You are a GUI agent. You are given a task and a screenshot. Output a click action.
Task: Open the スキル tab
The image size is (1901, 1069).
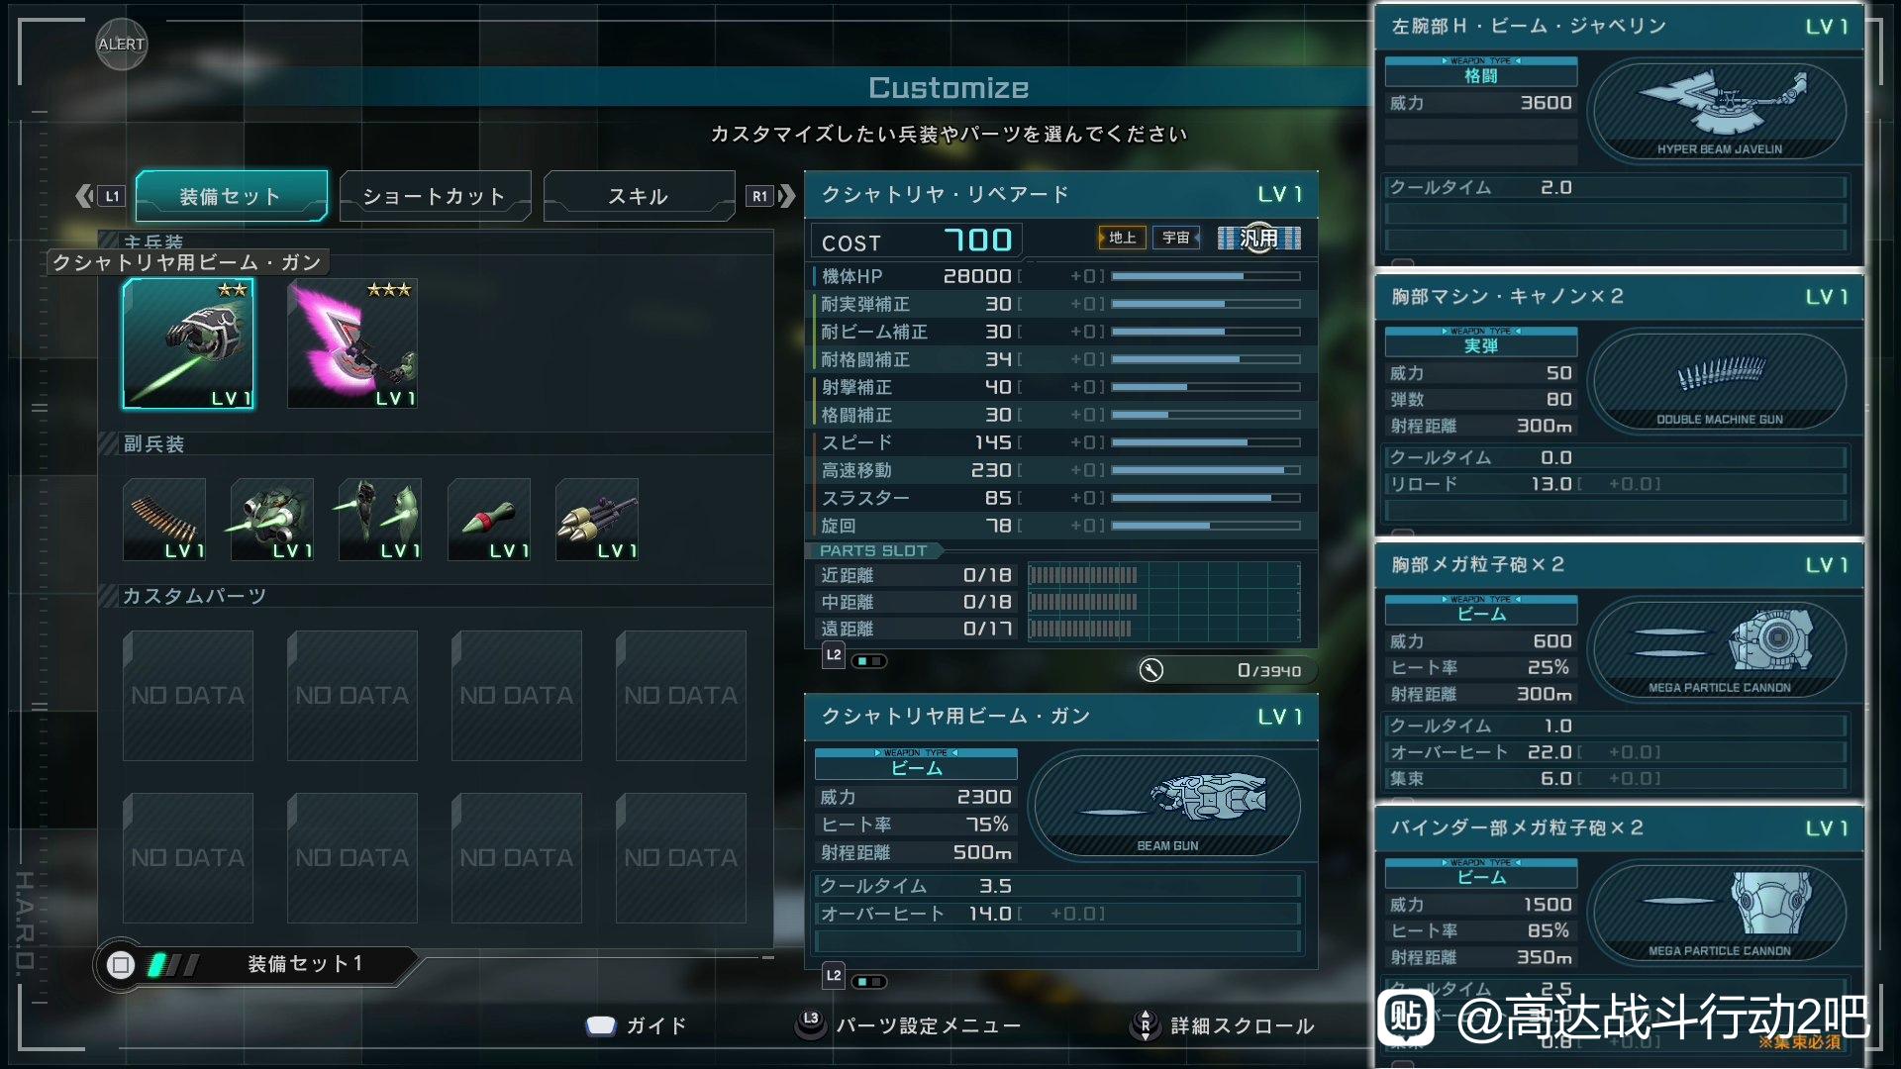pyautogui.click(x=639, y=196)
